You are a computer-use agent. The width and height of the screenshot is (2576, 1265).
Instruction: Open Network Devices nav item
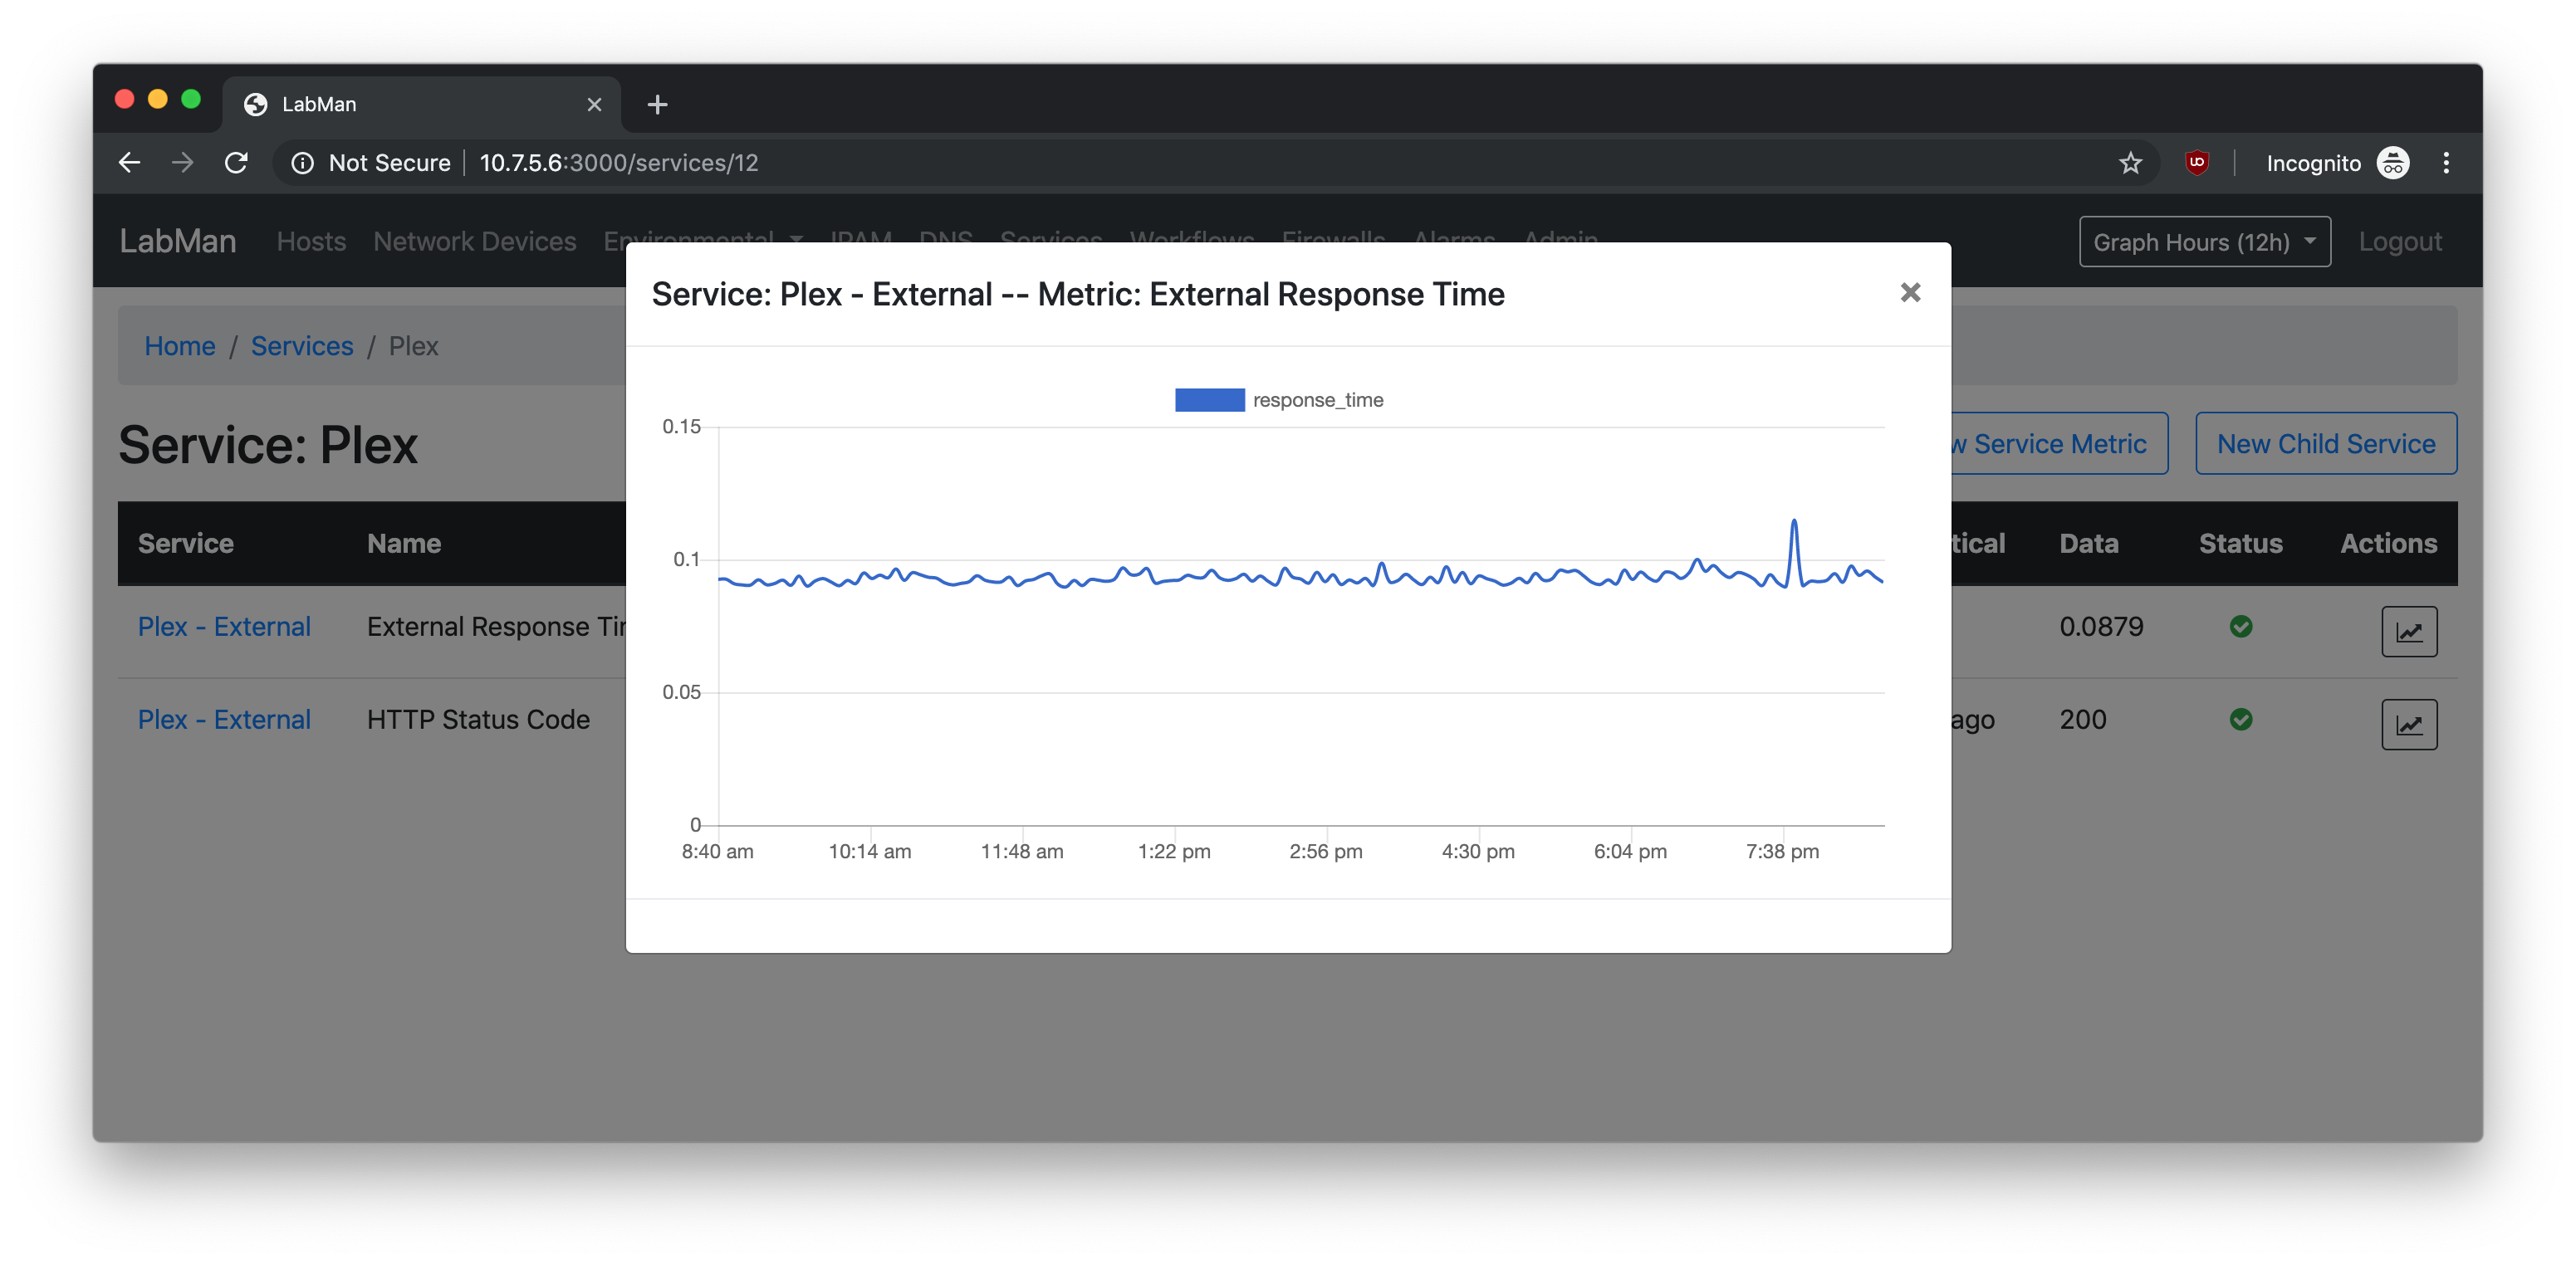point(474,242)
